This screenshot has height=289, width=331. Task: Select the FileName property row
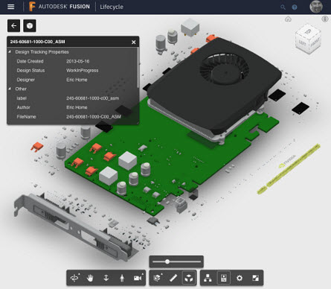point(72,117)
